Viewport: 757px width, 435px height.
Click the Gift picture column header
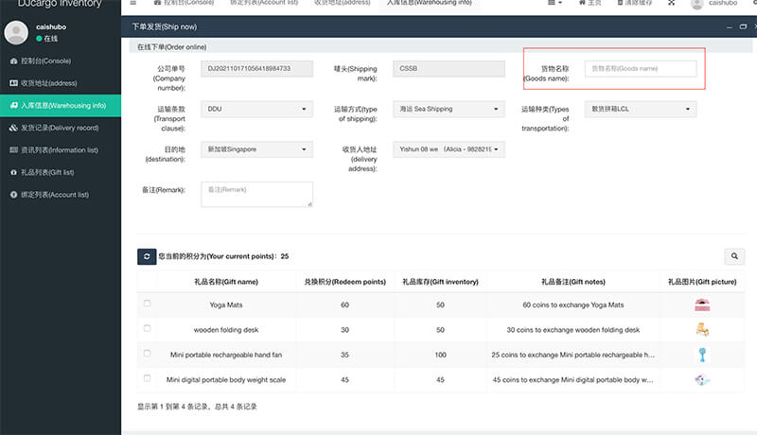click(x=702, y=282)
